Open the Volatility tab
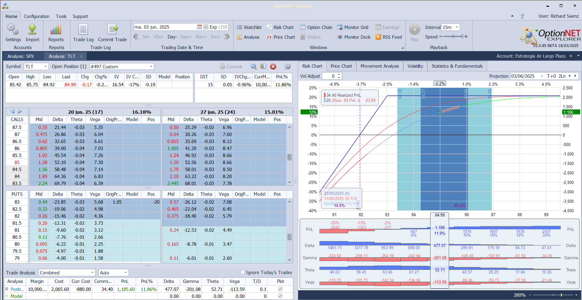 click(x=415, y=66)
